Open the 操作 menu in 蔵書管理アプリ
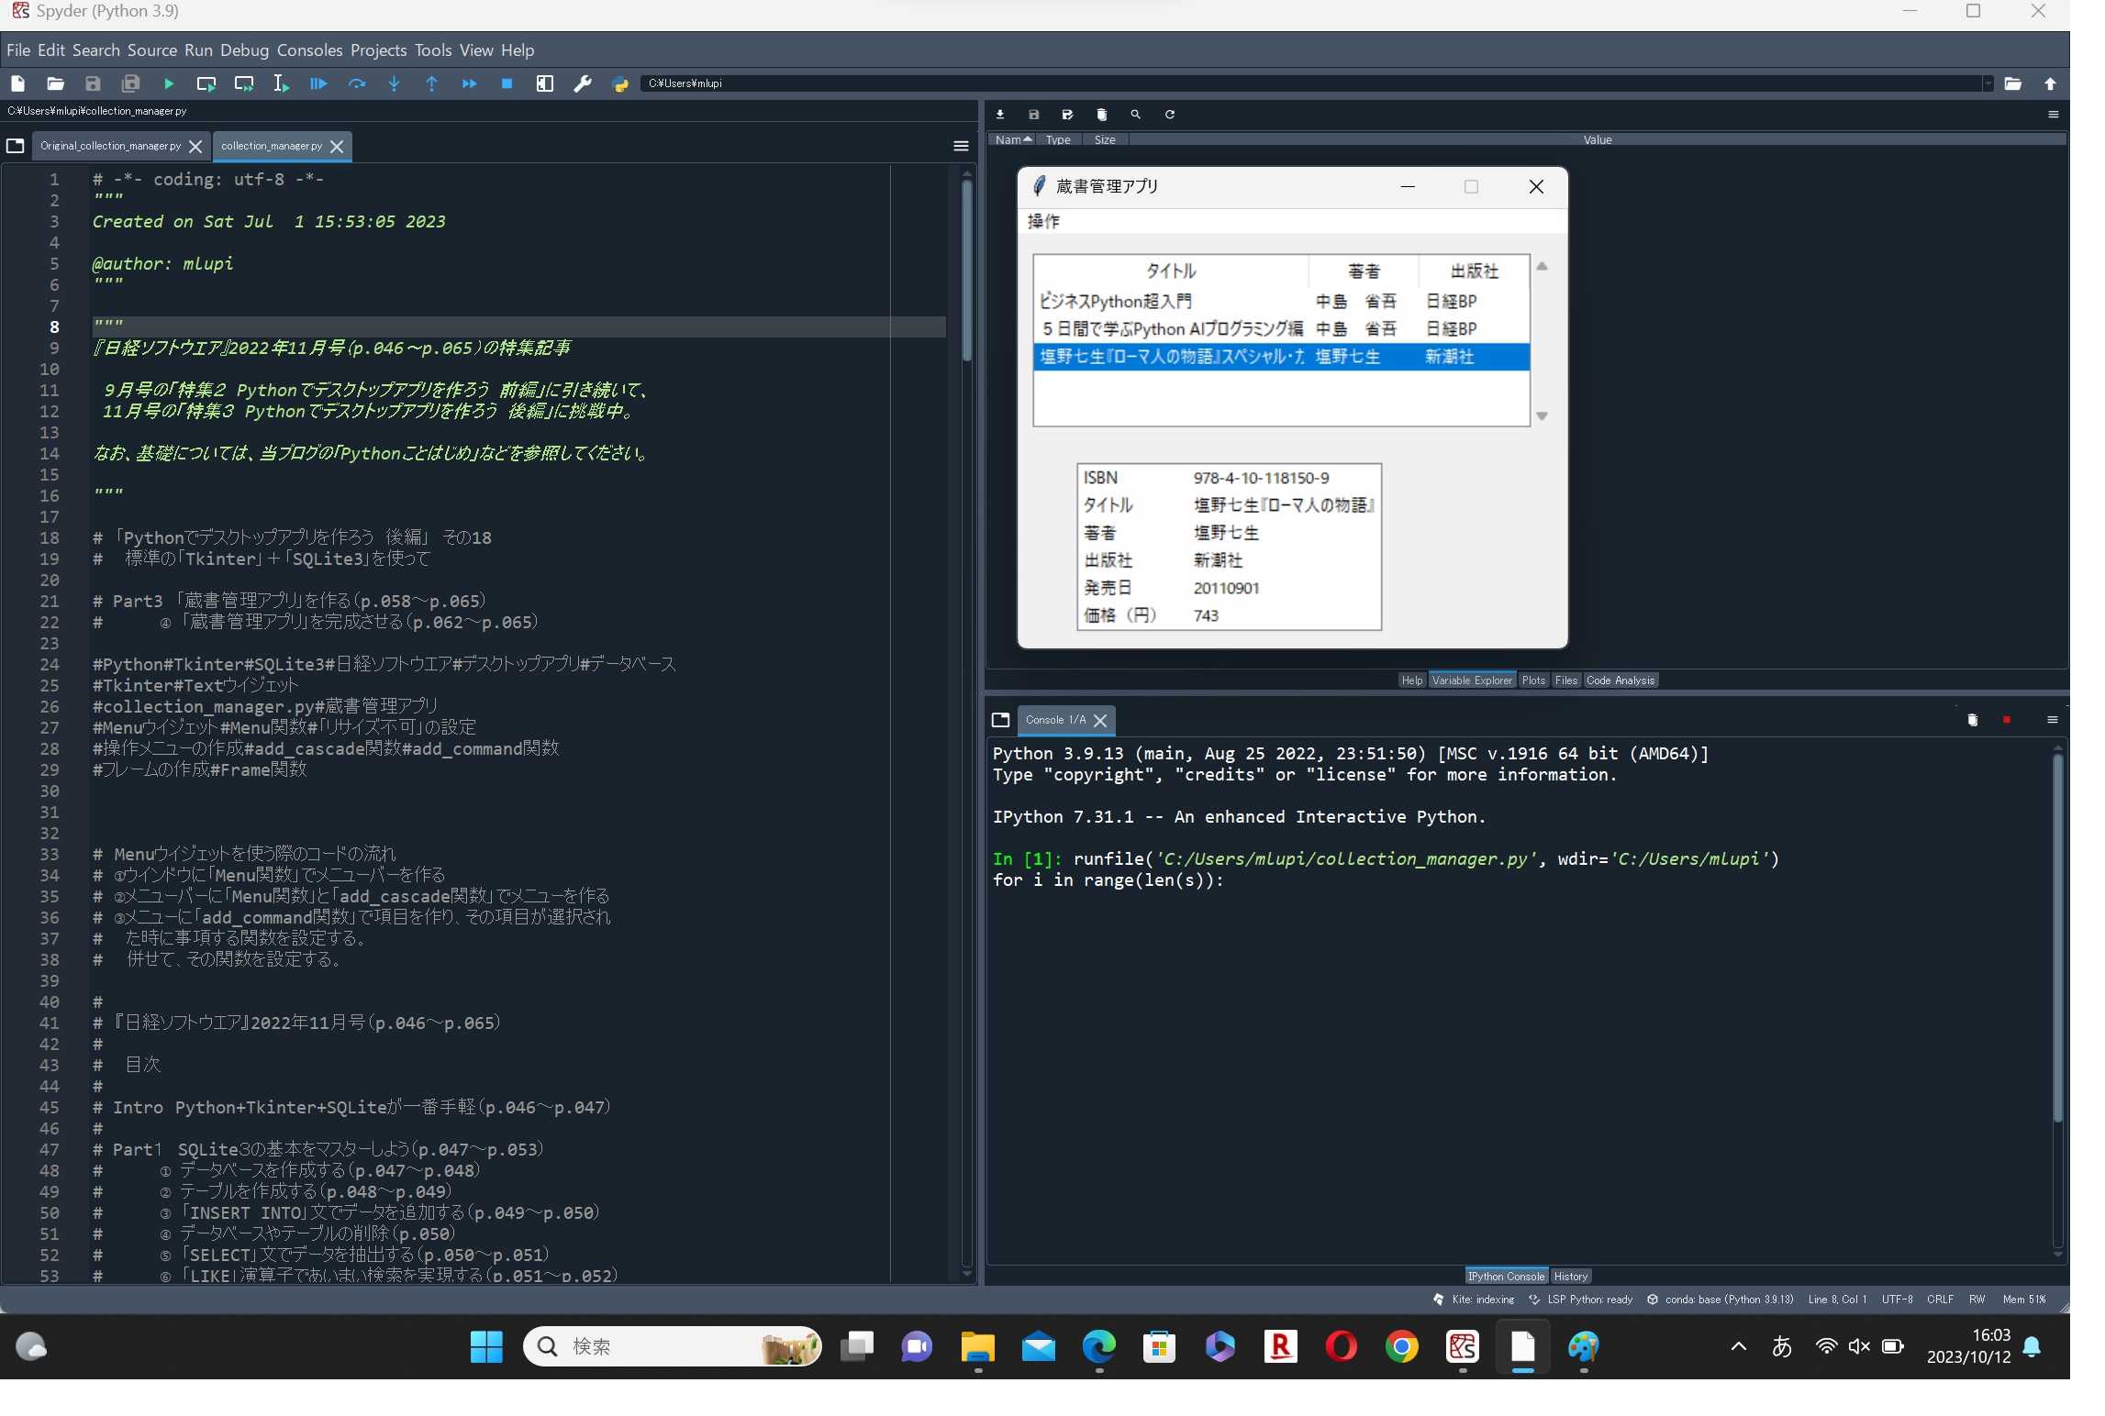Viewport: 2105px width, 1416px height. (1046, 221)
